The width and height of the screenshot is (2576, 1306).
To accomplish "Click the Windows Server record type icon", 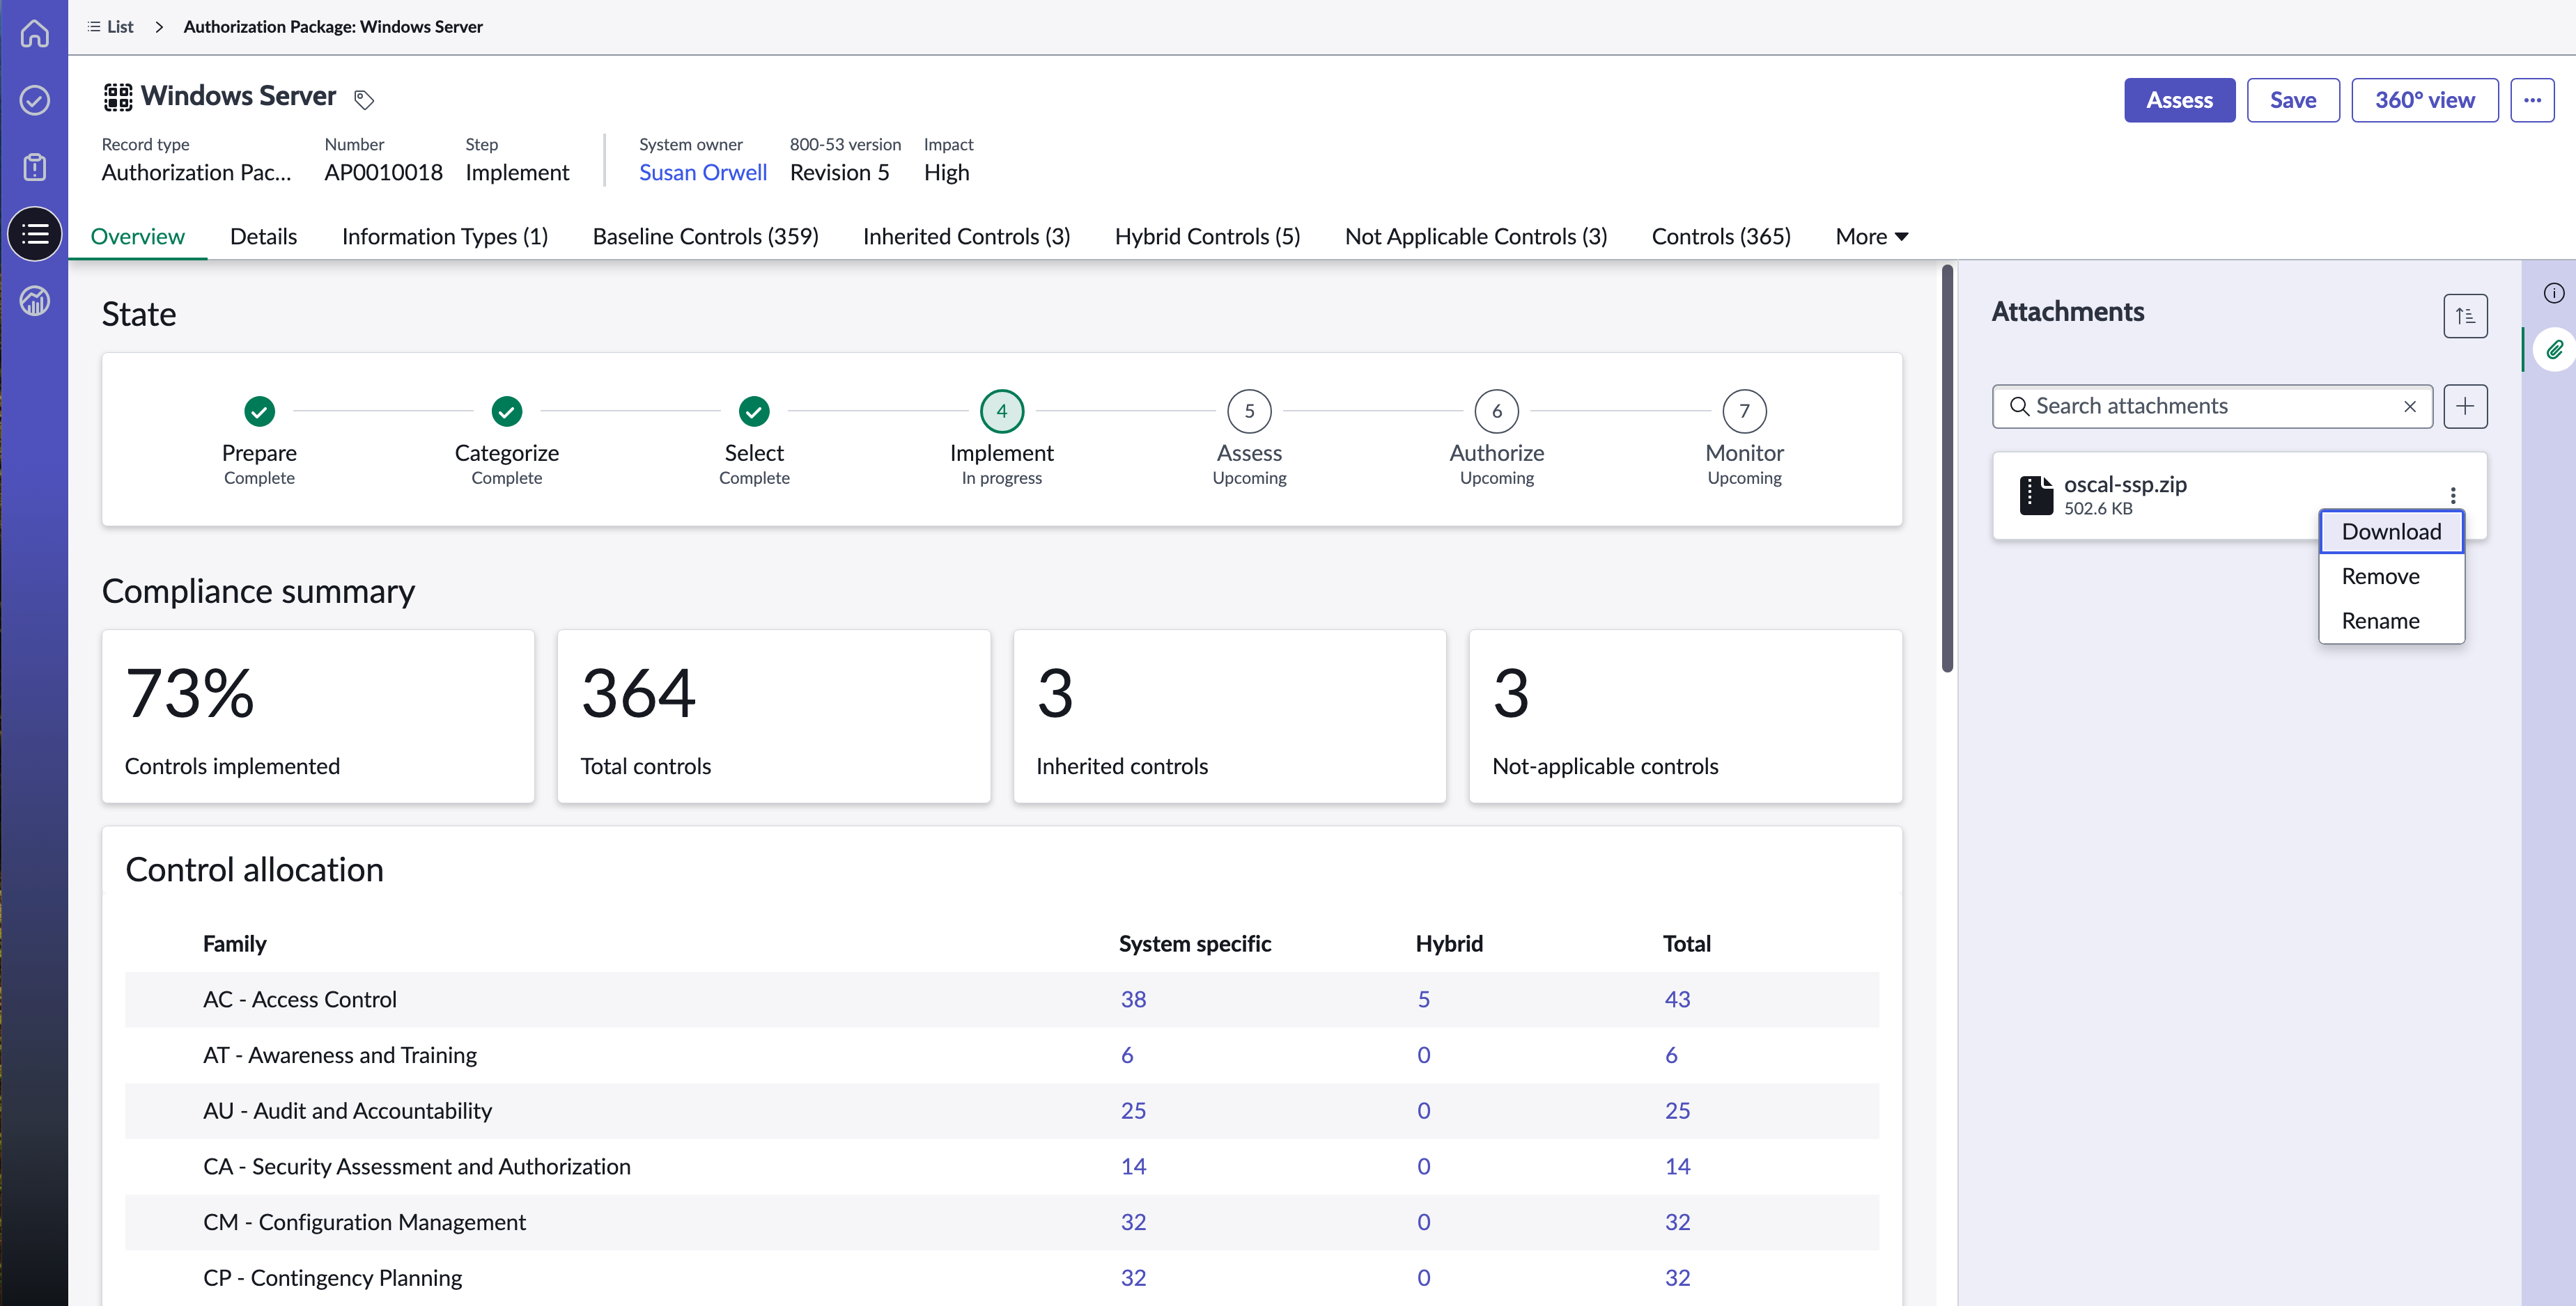I will click(118, 97).
